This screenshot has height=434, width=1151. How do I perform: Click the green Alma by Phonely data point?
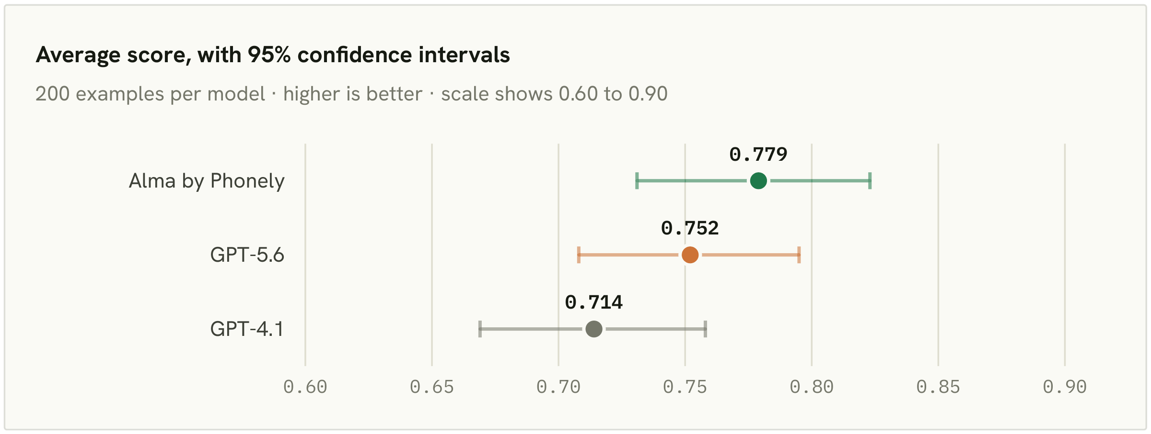pyautogui.click(x=758, y=181)
